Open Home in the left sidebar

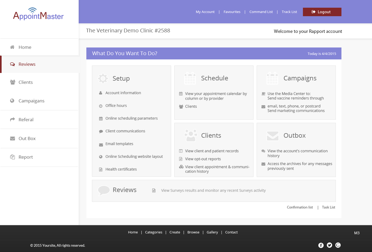point(25,47)
